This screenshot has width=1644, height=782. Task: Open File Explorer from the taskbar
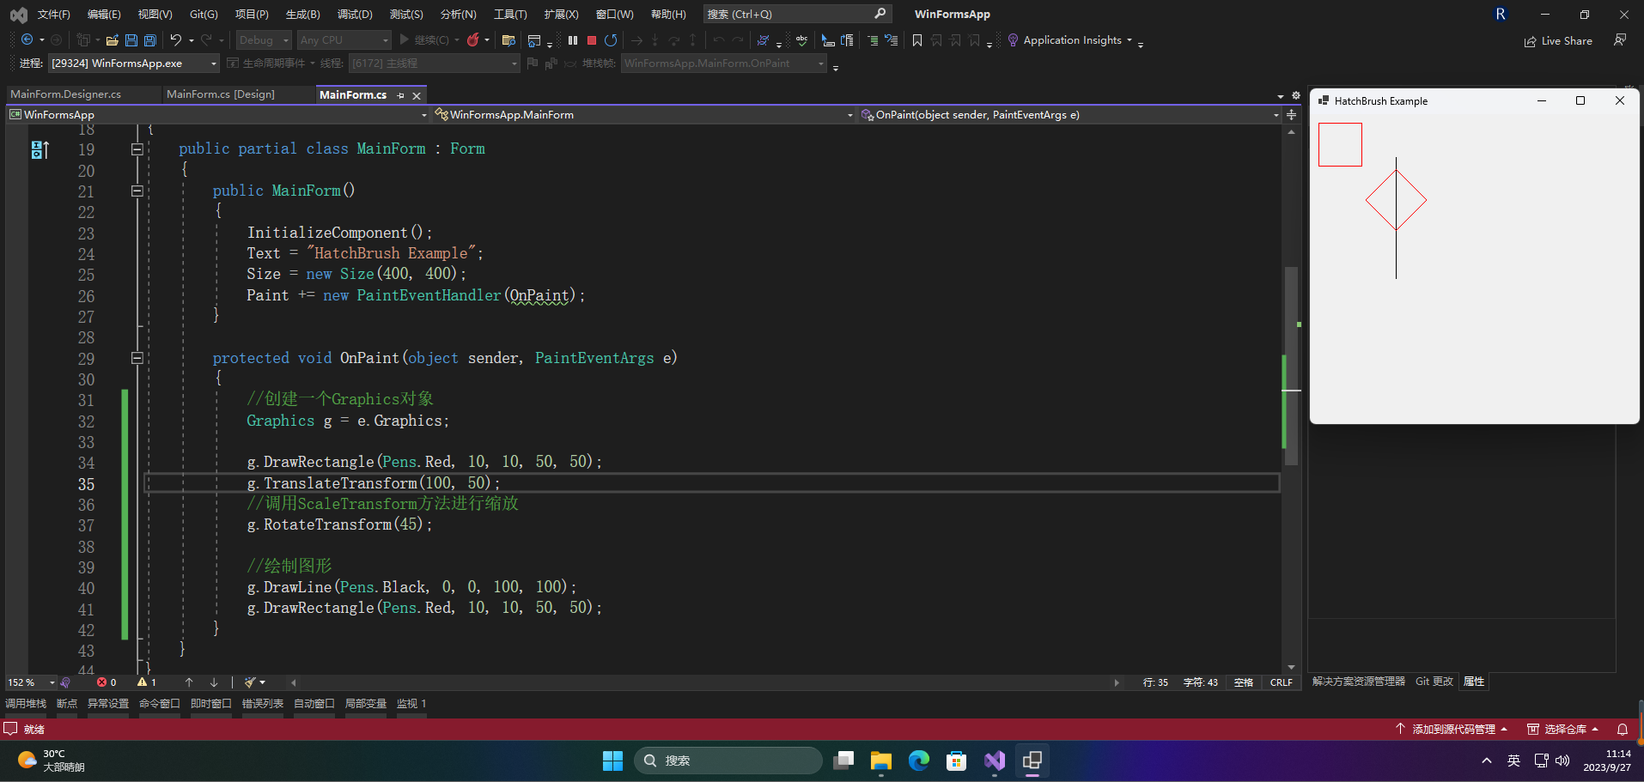click(x=881, y=761)
